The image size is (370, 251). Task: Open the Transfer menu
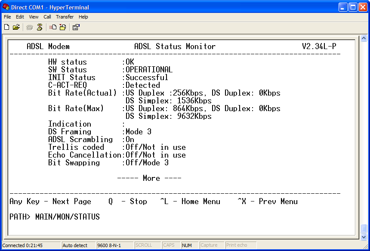[65, 17]
